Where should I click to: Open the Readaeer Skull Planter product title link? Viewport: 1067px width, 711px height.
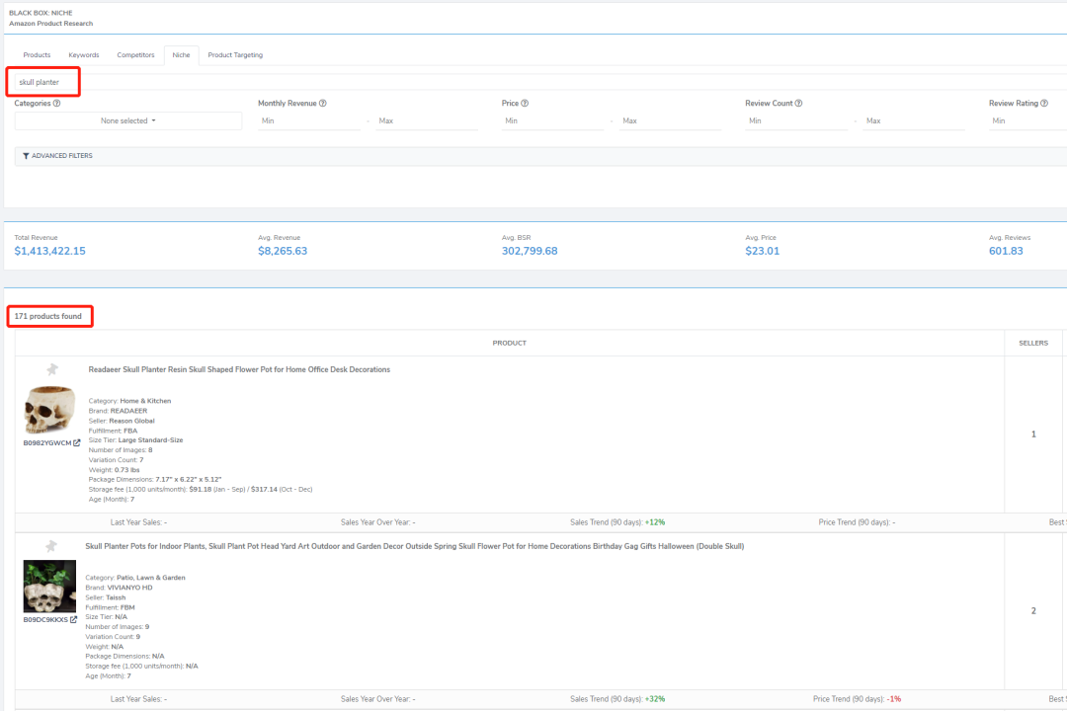coord(239,369)
